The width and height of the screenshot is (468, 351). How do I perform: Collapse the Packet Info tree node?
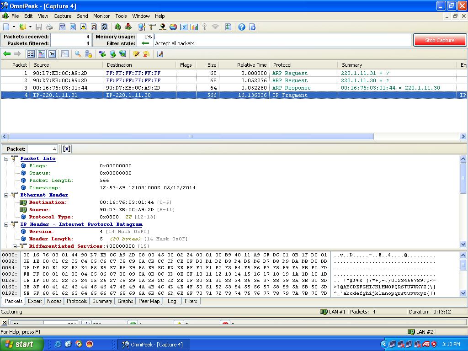(x=6, y=159)
